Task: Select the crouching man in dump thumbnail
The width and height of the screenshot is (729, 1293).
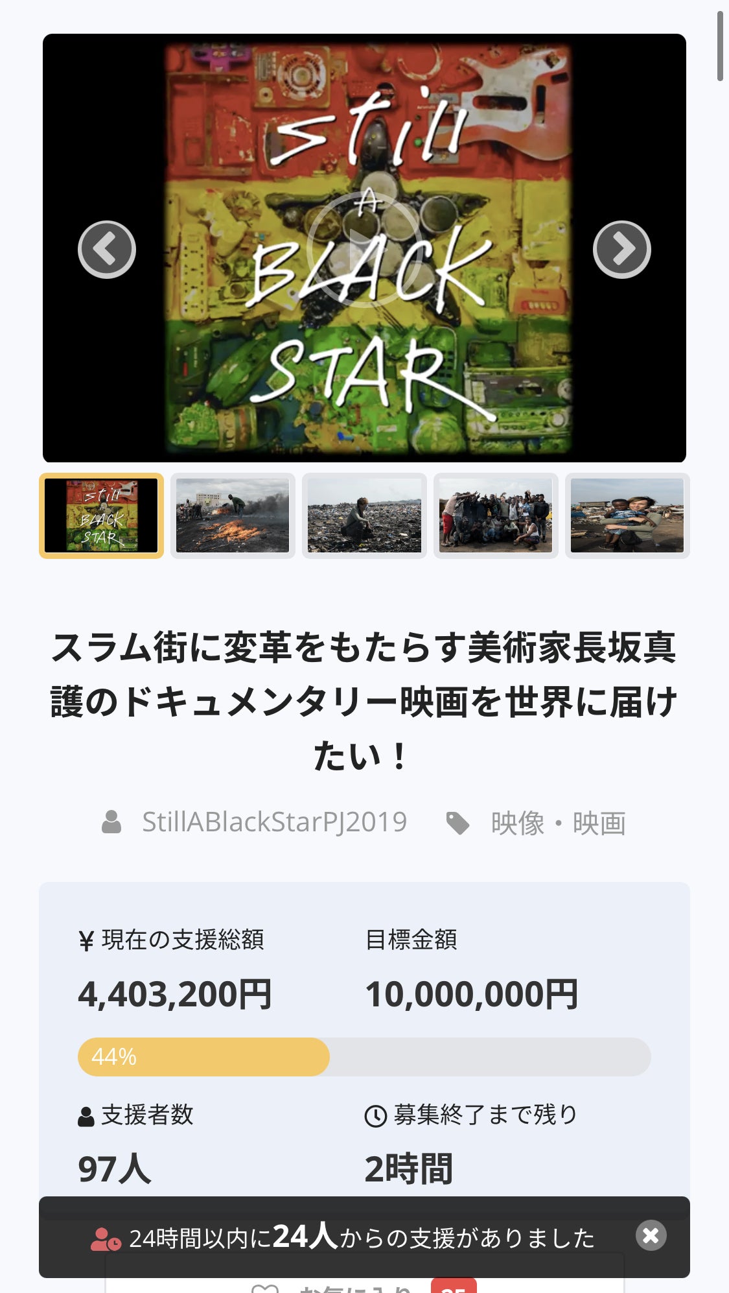Action: [364, 516]
